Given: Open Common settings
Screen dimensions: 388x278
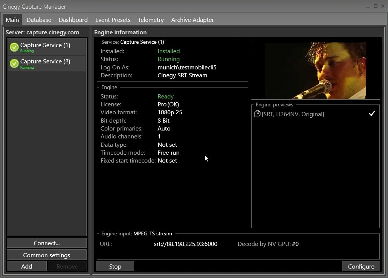Looking at the screenshot, I should pos(47,255).
